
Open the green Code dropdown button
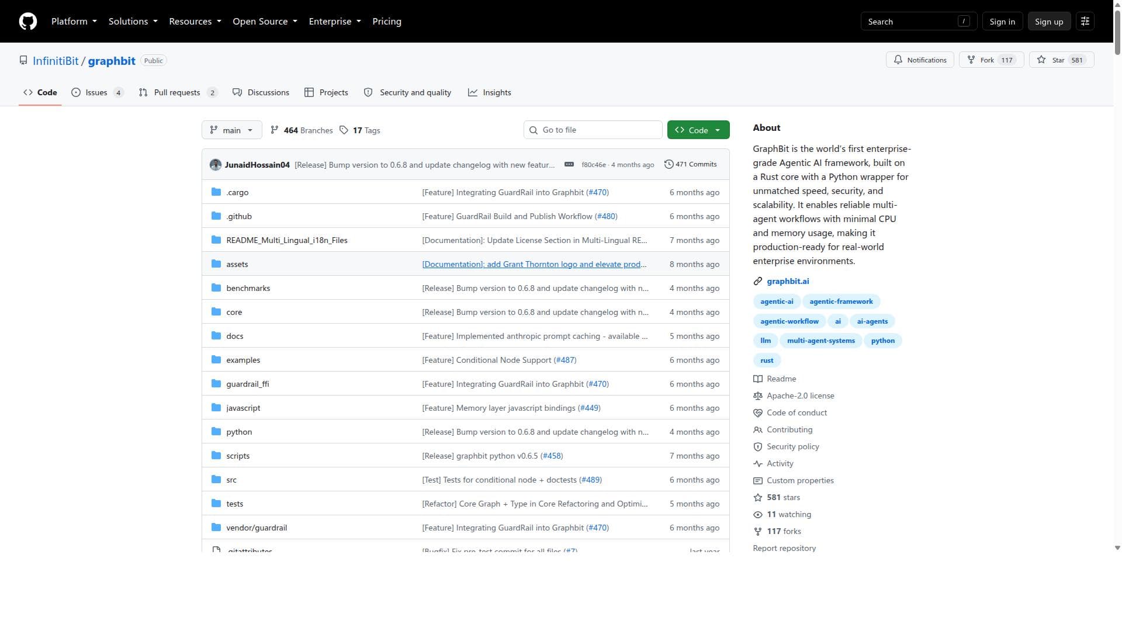point(698,130)
